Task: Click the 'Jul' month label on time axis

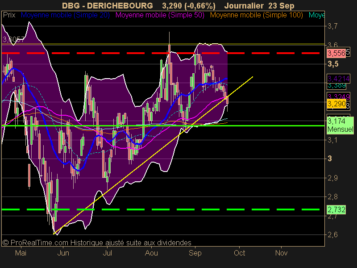Action: 107,253
